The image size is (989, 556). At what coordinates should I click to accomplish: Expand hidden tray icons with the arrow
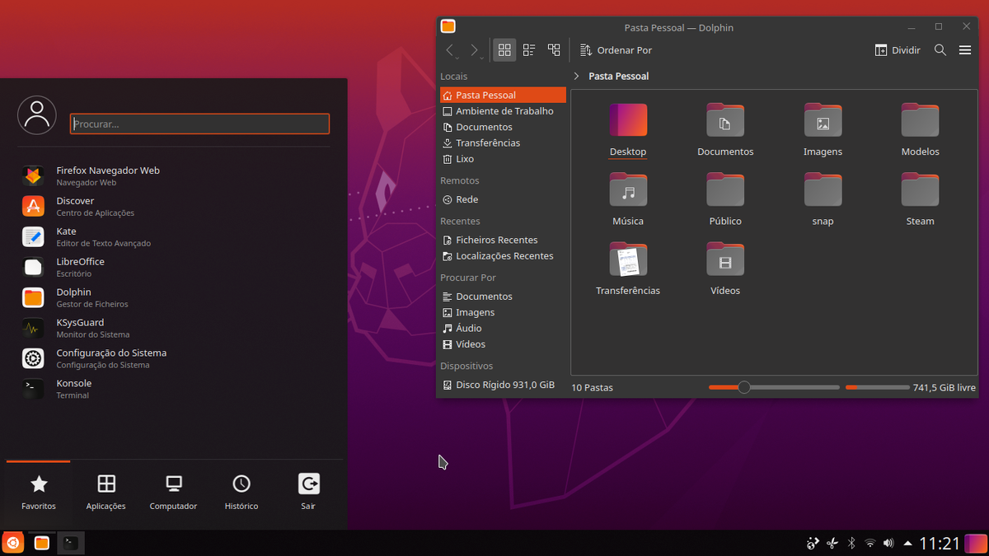[x=907, y=543]
